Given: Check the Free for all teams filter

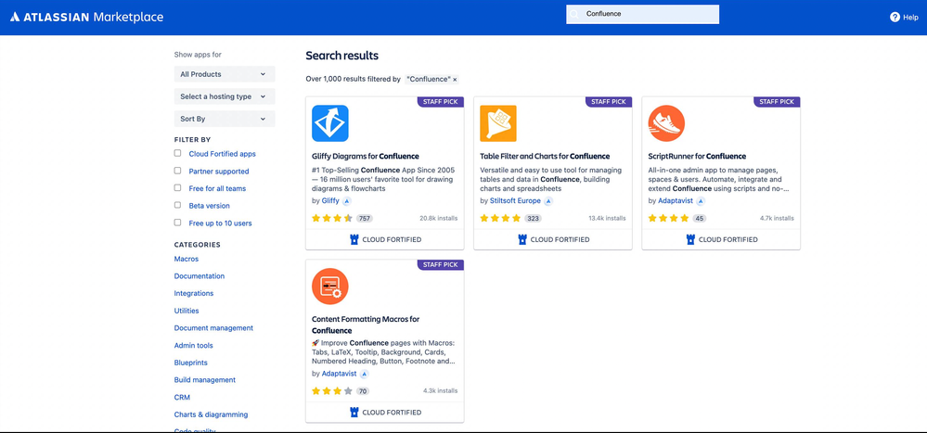Looking at the screenshot, I should tap(177, 188).
